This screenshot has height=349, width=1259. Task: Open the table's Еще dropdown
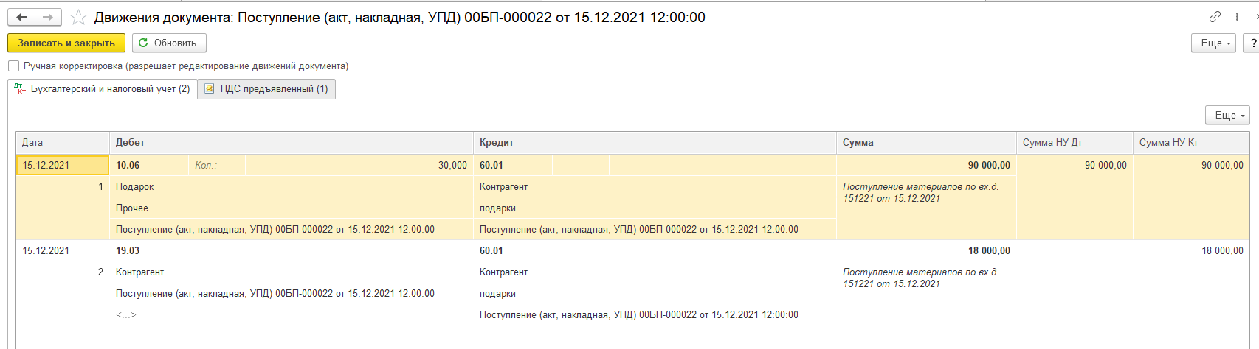[x=1227, y=115]
